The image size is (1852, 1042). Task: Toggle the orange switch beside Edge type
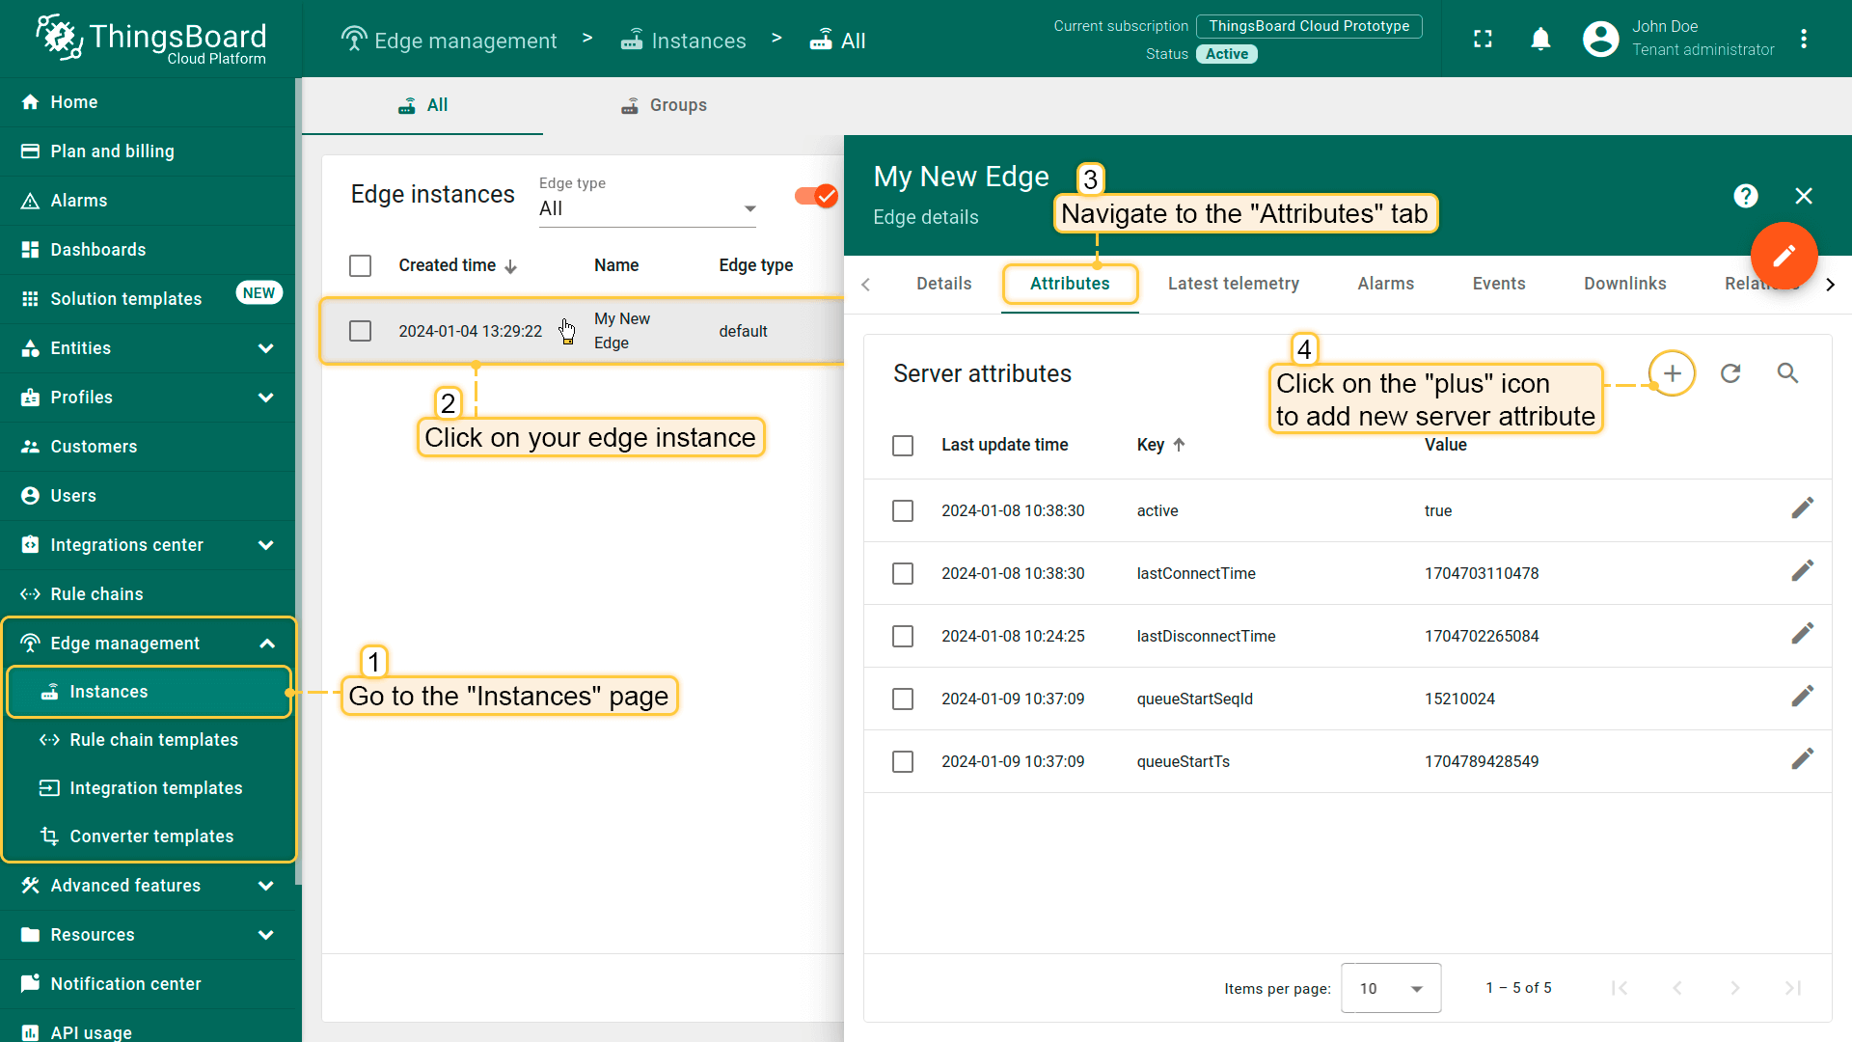(x=816, y=196)
